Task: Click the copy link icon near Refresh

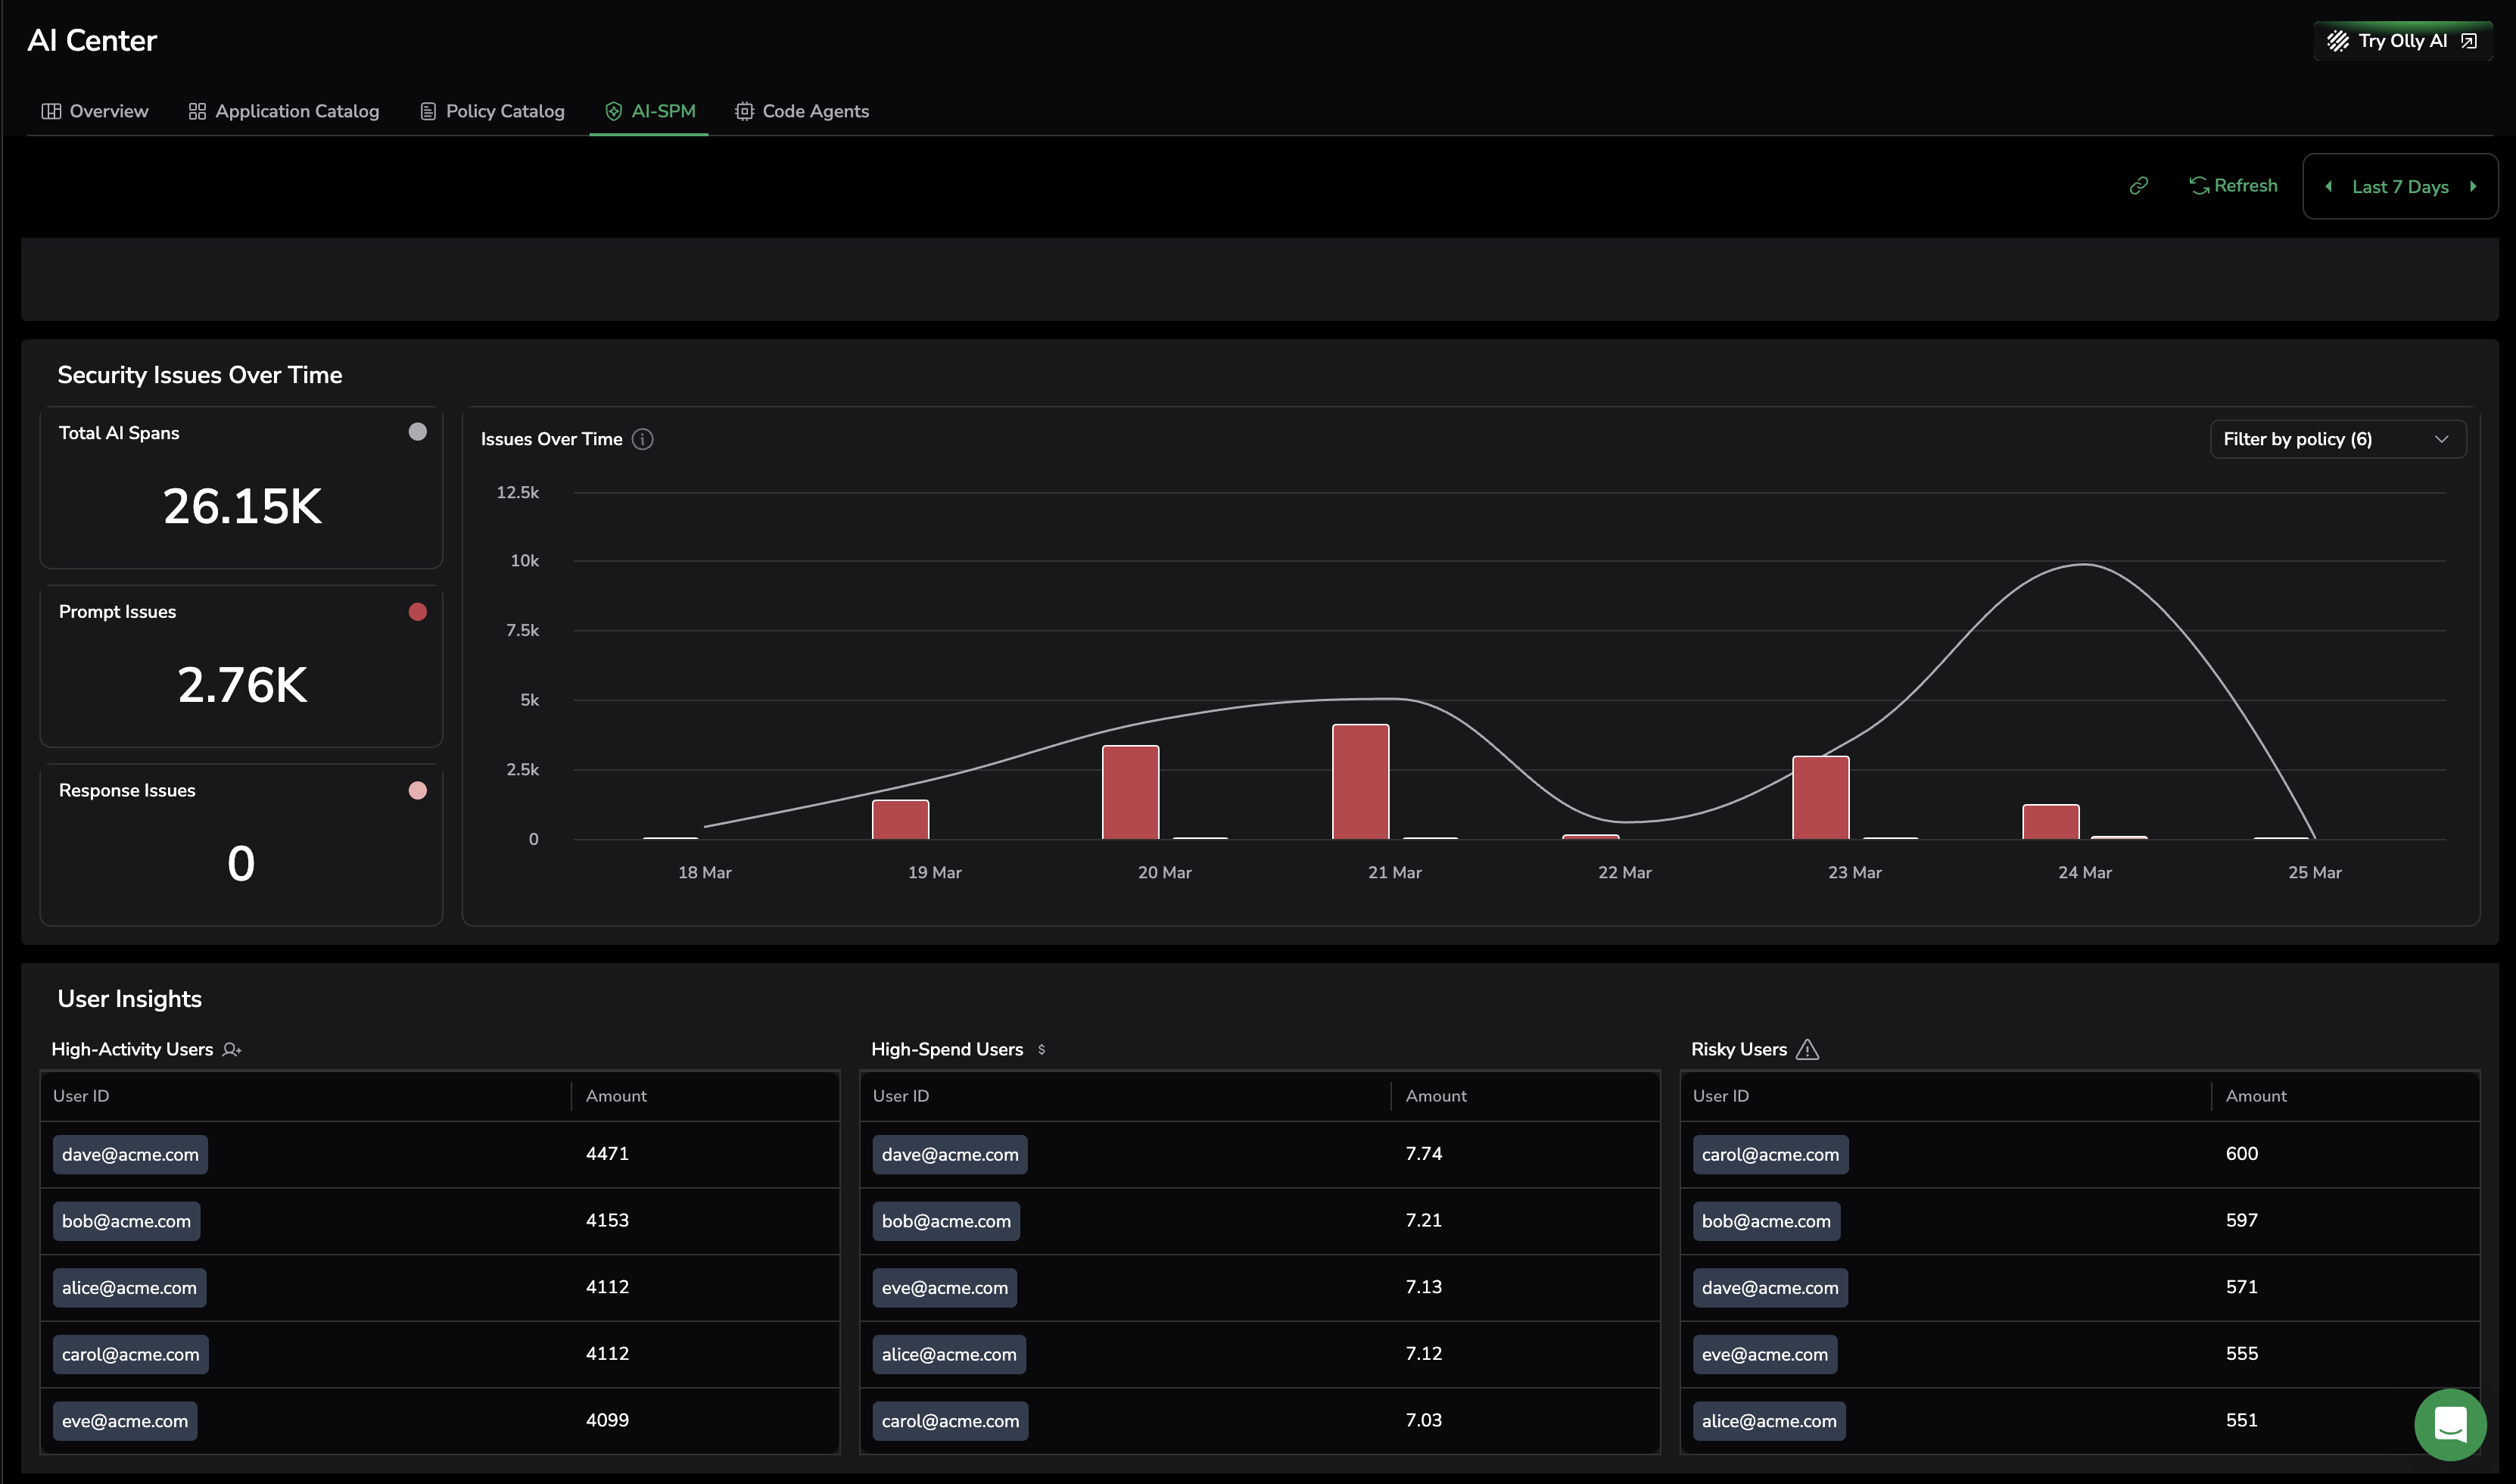Action: coord(2138,186)
